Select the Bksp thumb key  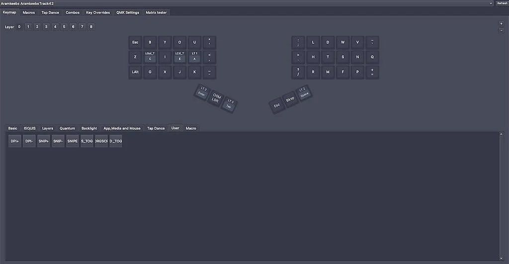click(290, 99)
